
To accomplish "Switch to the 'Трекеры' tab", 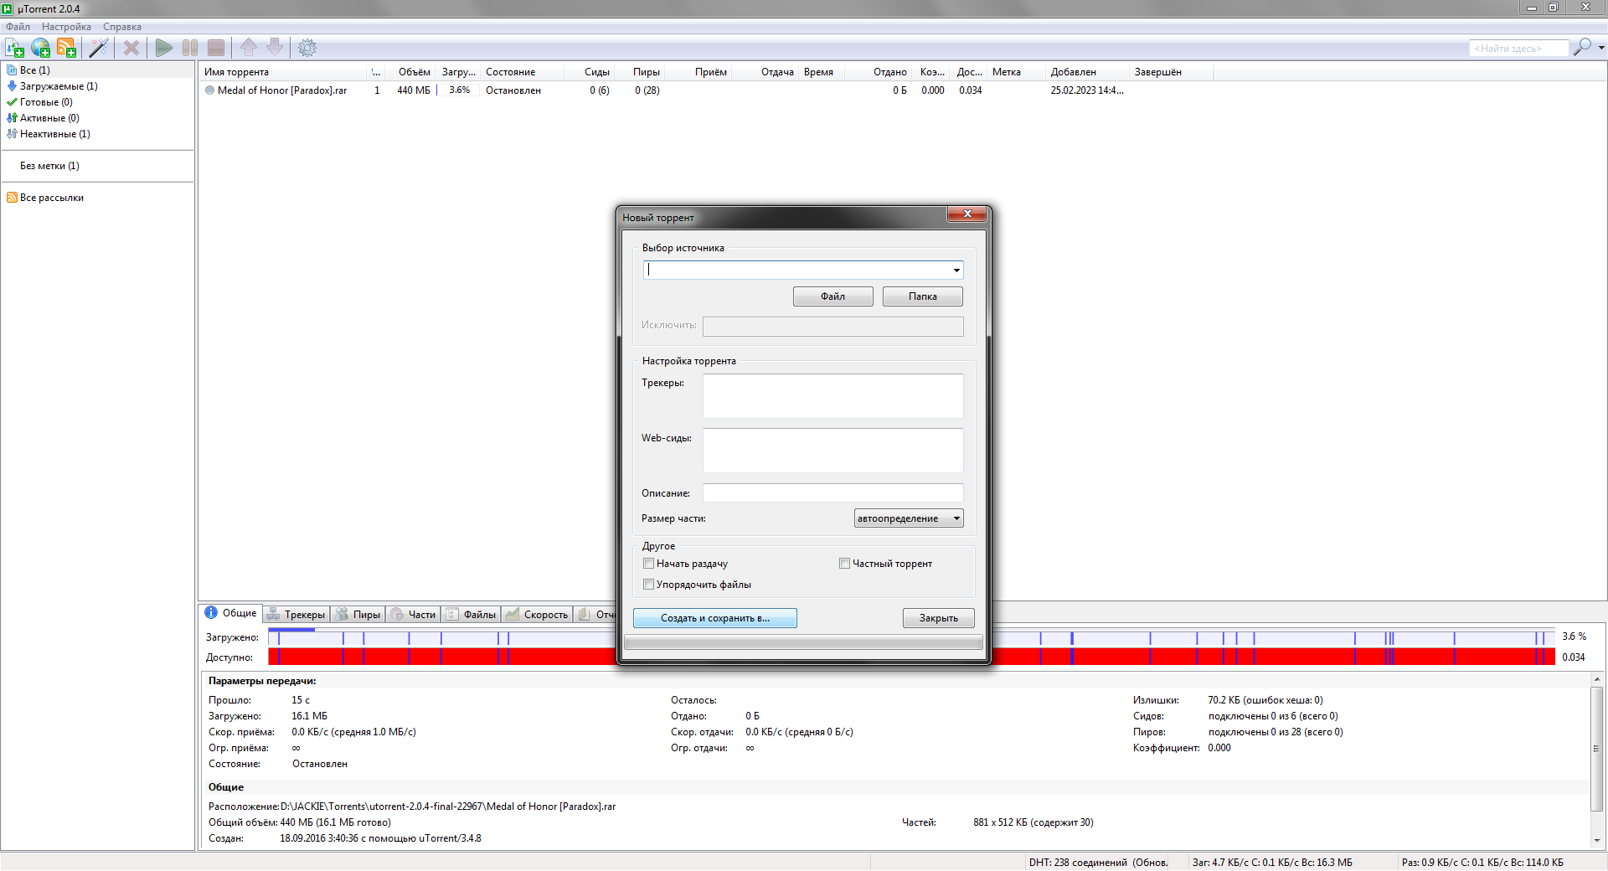I will (296, 615).
